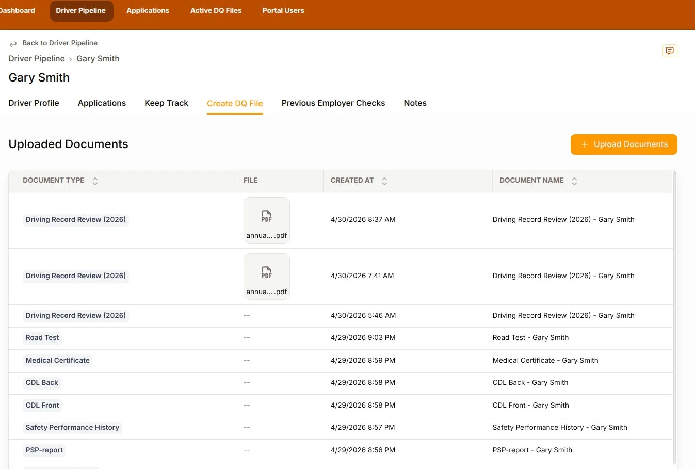Click the 4/30/2026 8:37 AM date cell

363,220
